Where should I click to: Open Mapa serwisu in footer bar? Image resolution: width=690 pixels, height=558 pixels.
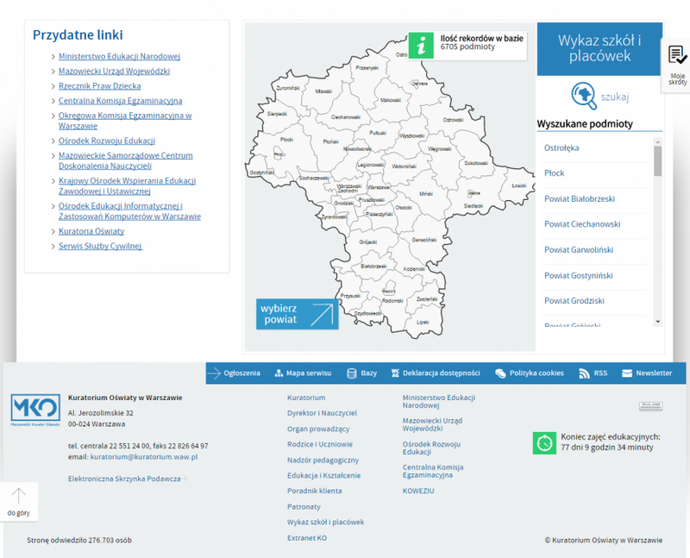[303, 373]
